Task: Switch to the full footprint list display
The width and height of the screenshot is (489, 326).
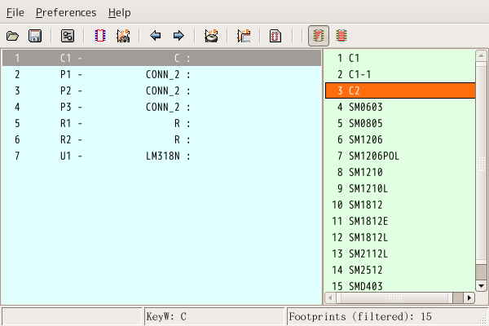Action: (341, 36)
